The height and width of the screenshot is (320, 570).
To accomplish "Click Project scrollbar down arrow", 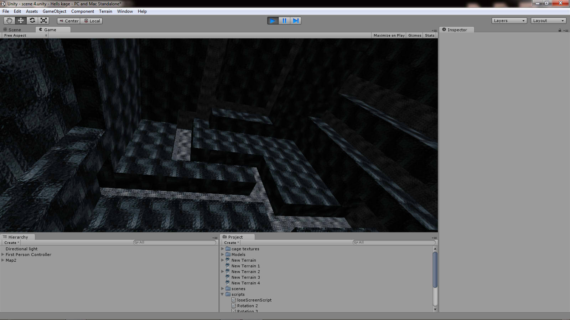I will 435,310.
